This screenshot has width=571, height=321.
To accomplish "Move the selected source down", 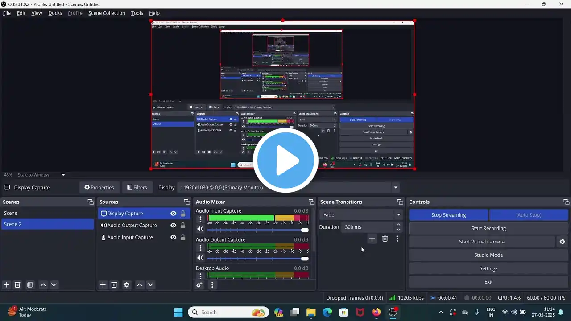I will [150, 285].
